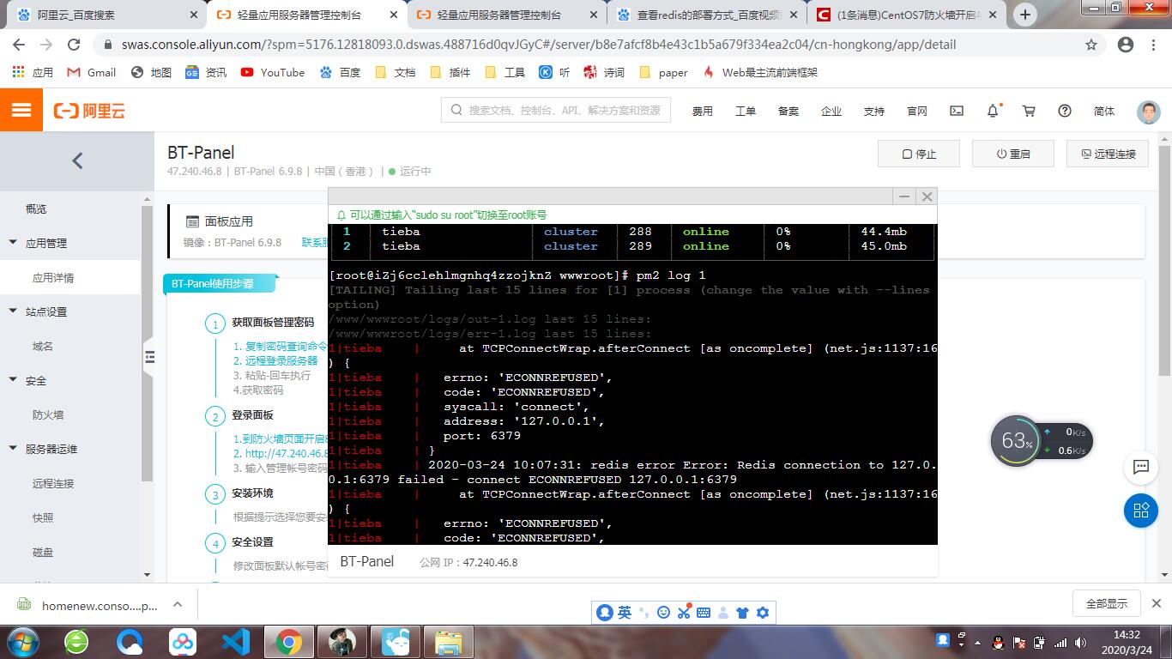Open the shopping cart icon
The width and height of the screenshot is (1172, 659).
point(1029,111)
